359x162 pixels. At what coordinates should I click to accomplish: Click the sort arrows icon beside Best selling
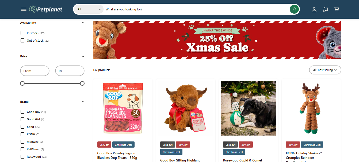click(315, 70)
